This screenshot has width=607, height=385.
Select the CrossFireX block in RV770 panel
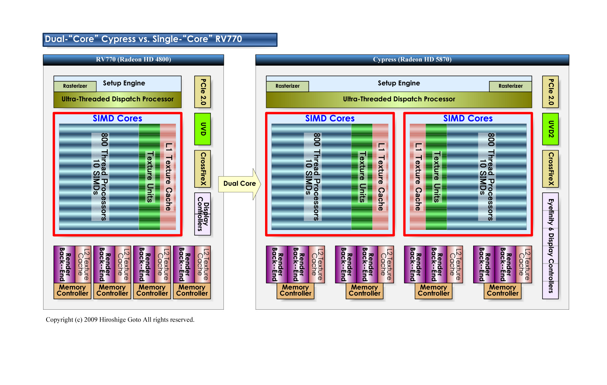point(202,169)
